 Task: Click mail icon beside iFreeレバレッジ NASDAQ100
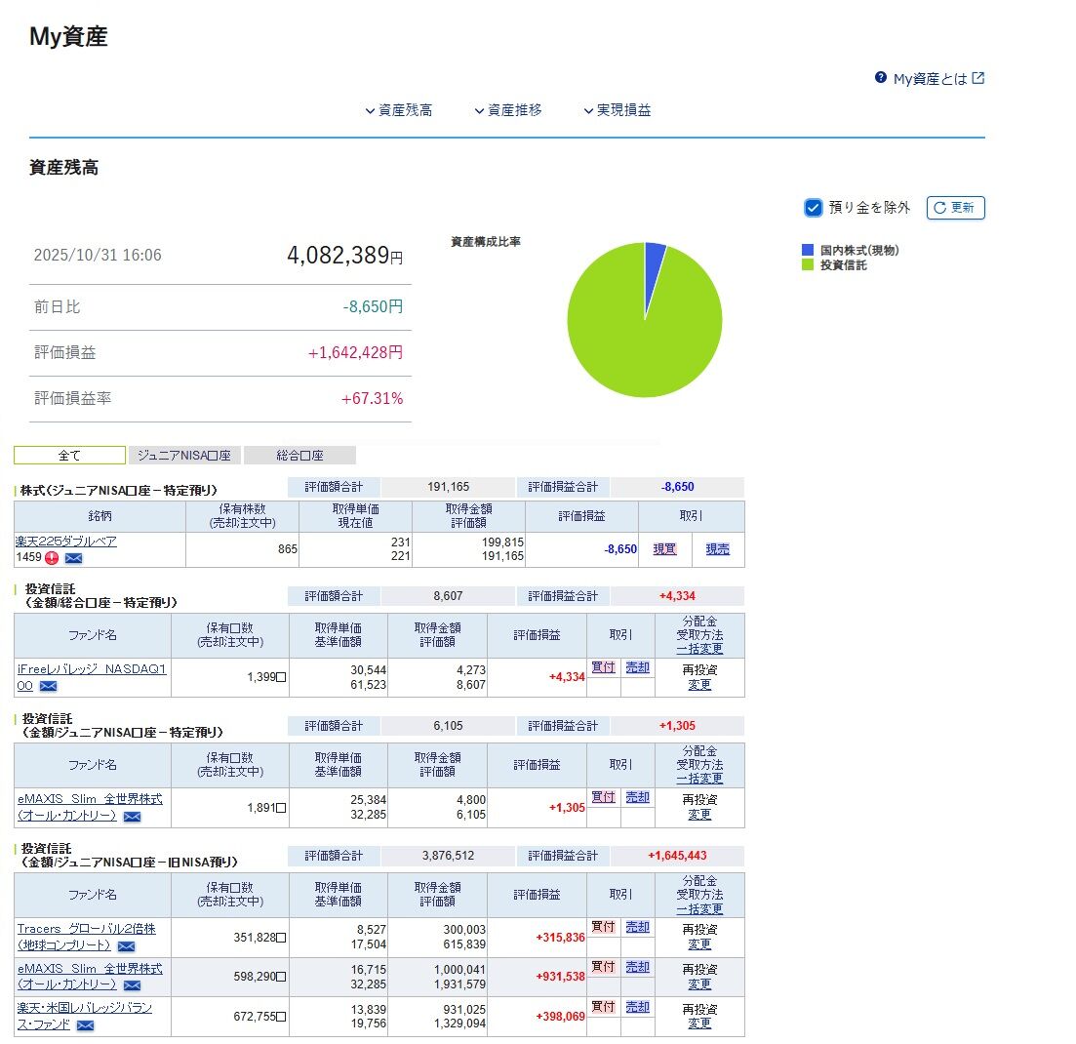point(48,686)
